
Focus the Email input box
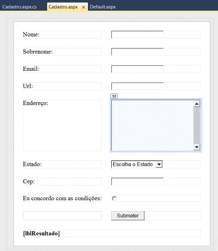[x=137, y=69]
